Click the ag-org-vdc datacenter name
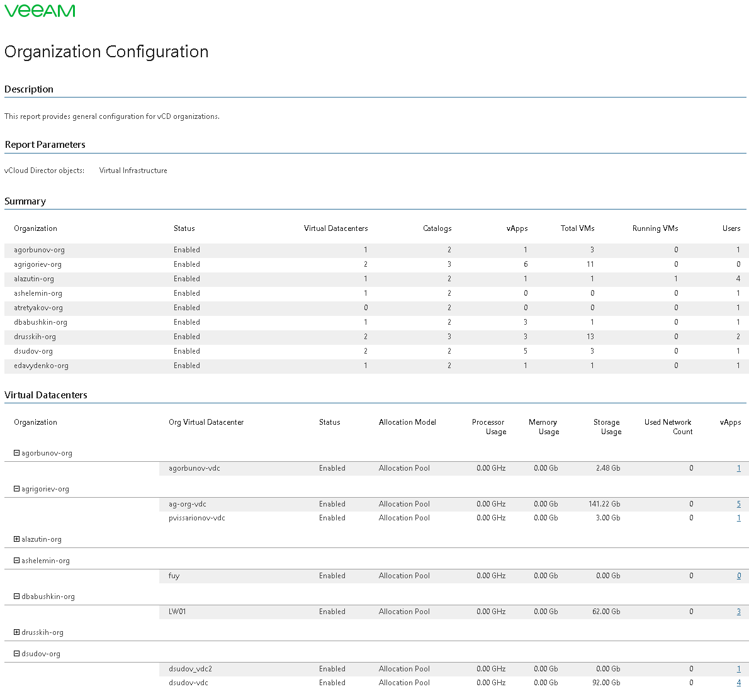749x689 pixels. tap(188, 504)
